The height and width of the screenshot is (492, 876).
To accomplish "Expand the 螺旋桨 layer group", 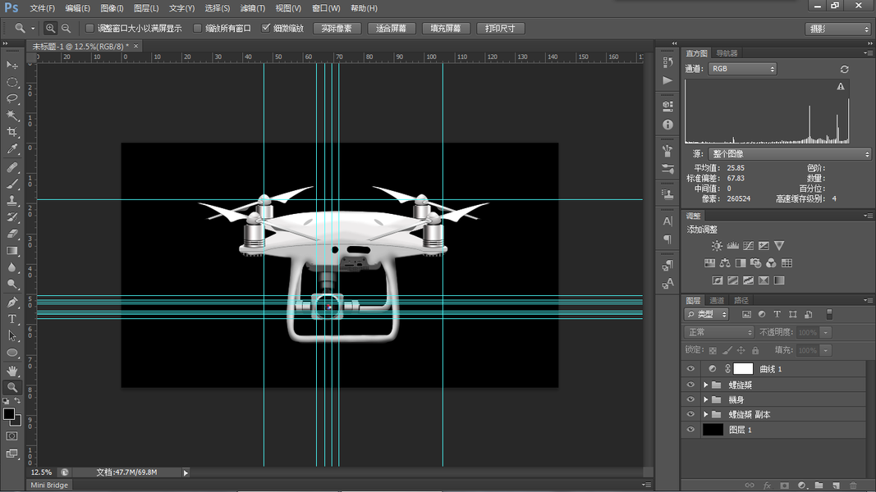I will (705, 385).
